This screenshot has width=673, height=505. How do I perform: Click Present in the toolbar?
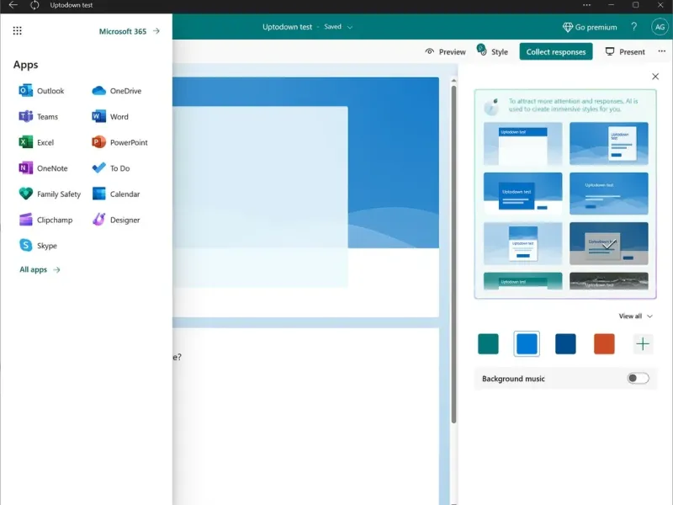[625, 51]
